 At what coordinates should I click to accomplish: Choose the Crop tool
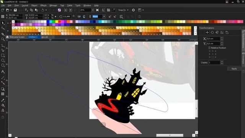coord(3,34)
